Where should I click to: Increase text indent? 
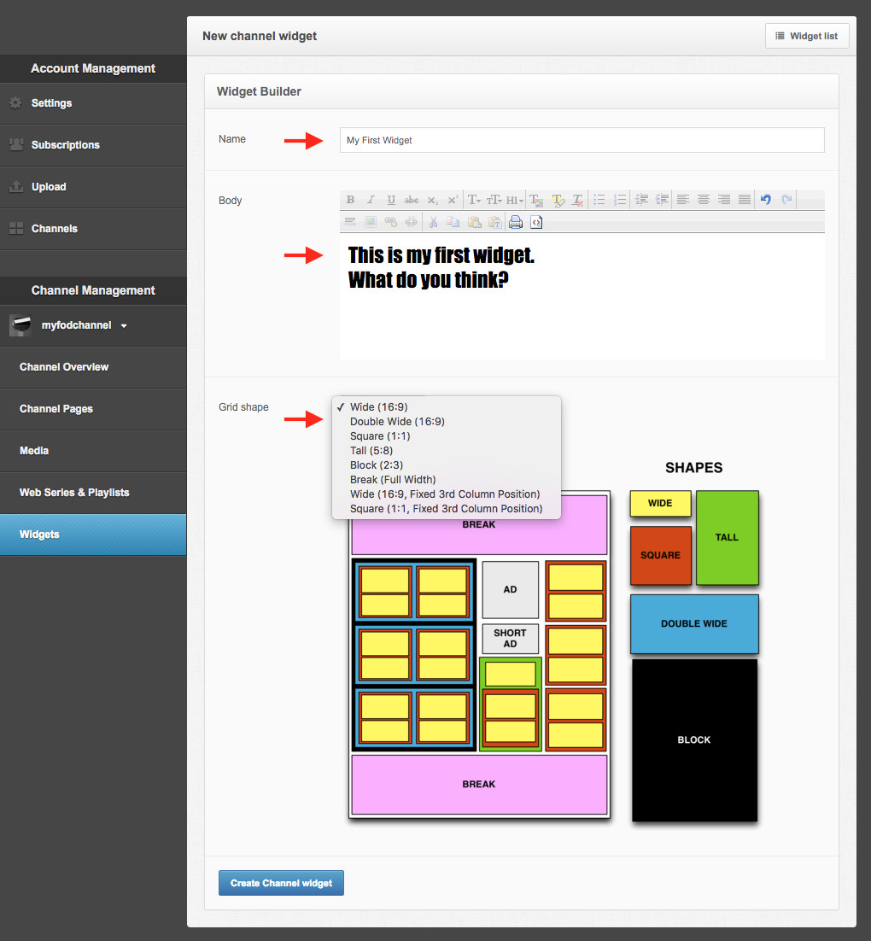(x=662, y=200)
